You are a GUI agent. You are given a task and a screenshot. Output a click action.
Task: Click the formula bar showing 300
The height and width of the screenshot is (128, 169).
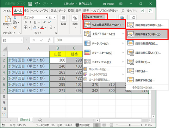pyautogui.click(x=68, y=40)
